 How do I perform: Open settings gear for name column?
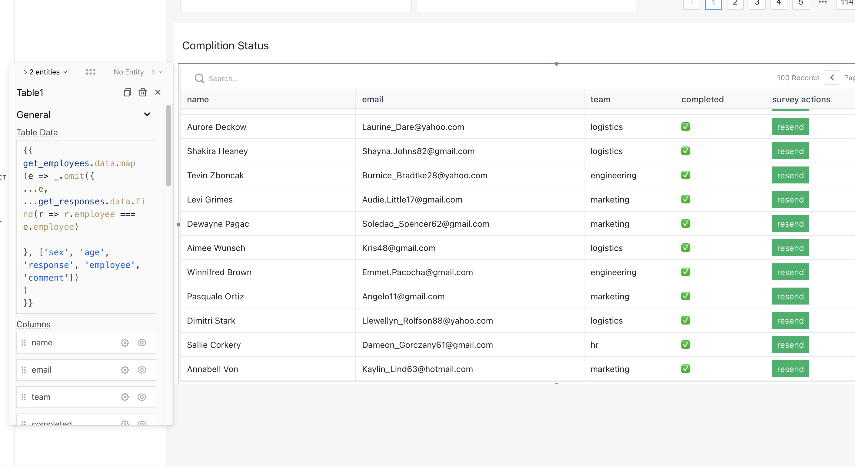[125, 343]
